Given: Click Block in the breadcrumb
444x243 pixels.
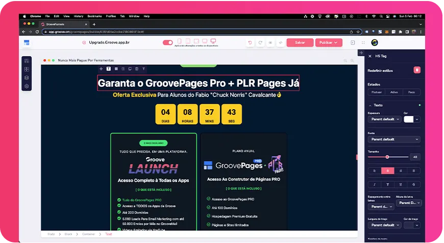Looking at the screenshot, I should click(68, 234).
